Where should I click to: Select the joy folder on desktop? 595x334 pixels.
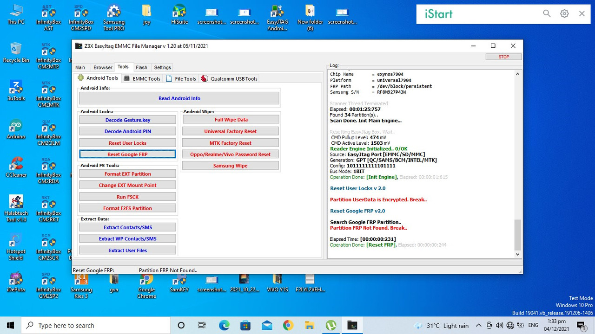pyautogui.click(x=146, y=14)
